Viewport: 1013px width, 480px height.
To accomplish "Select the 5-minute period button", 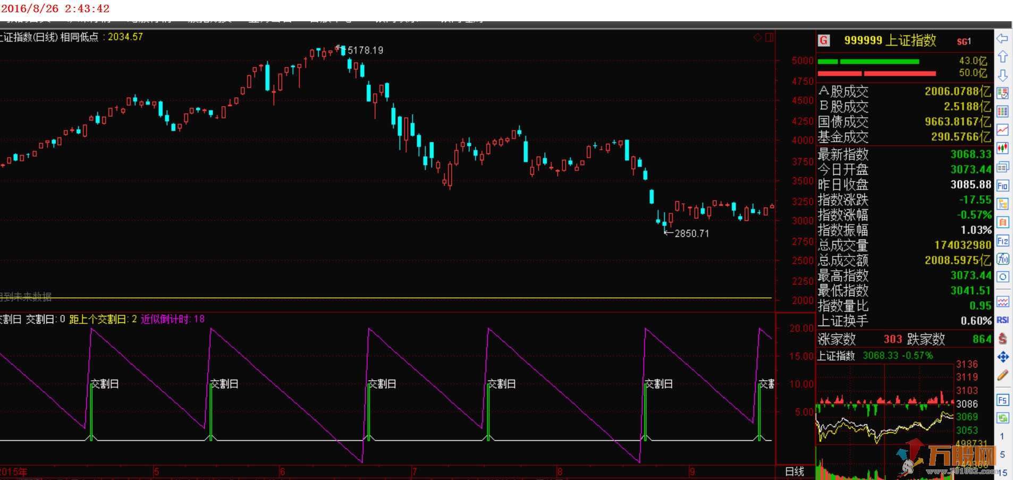I will 1002,455.
